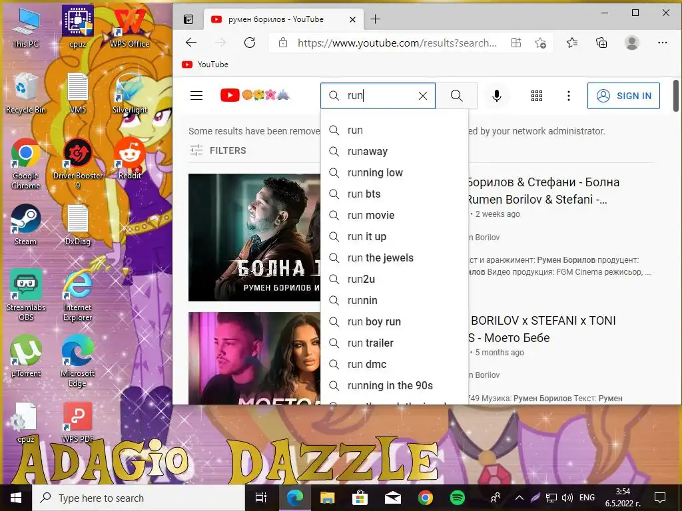Go to YouTube home via logo
The height and width of the screenshot is (511, 682).
coord(255,95)
